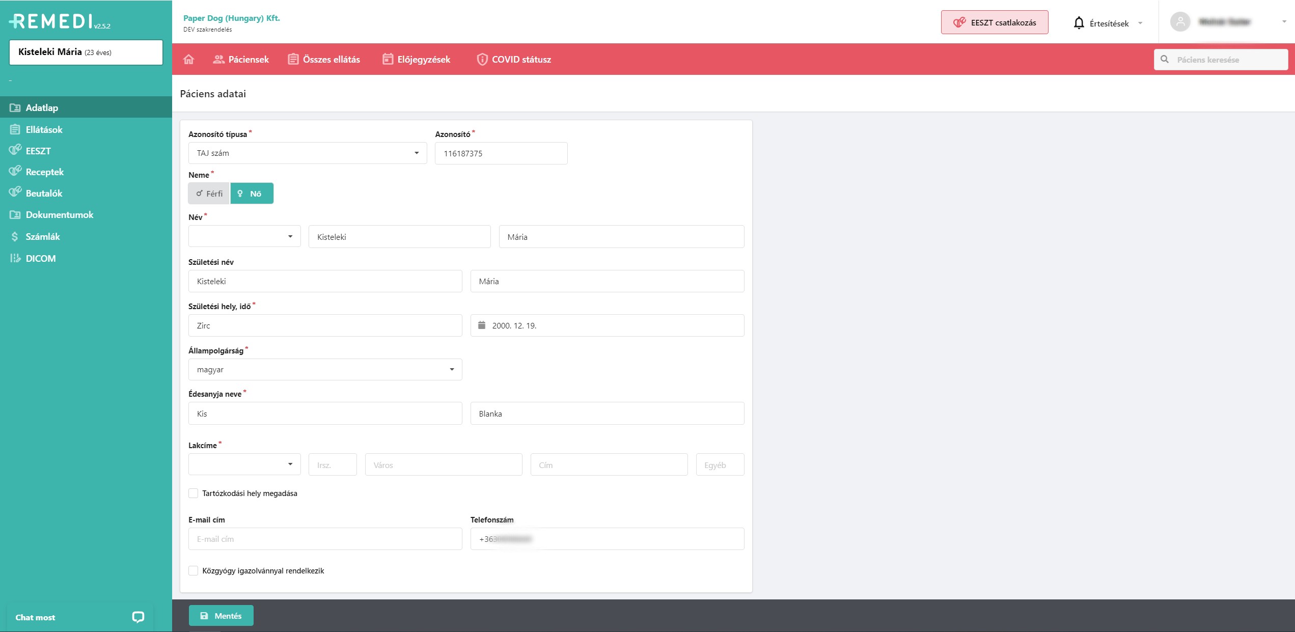Viewport: 1295px width, 632px height.
Task: Click the Számlák dollar icon
Action: click(x=15, y=236)
